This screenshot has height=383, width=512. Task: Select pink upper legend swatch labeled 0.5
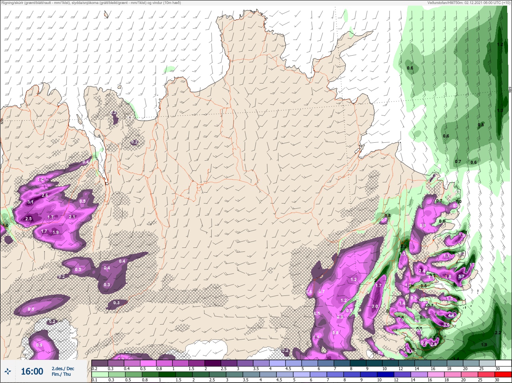point(149,363)
